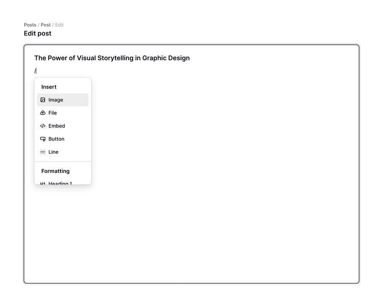The image size is (383, 307).
Task: Insert an Image into the post
Action: coord(55,100)
